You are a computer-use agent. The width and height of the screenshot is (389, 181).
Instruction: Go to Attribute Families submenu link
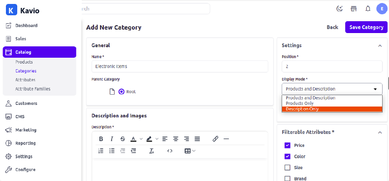pyautogui.click(x=33, y=89)
